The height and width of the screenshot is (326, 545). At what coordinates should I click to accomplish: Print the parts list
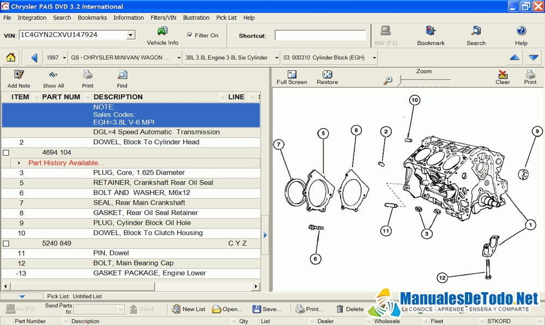pyautogui.click(x=88, y=75)
